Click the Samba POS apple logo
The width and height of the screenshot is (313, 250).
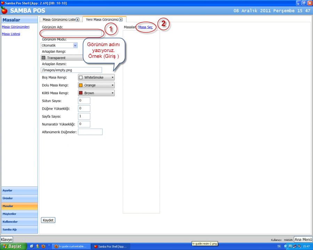4,10
